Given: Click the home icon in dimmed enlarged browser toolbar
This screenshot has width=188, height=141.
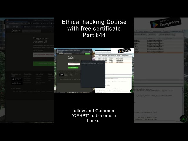Looking at the screenshot, I should 17,27.
